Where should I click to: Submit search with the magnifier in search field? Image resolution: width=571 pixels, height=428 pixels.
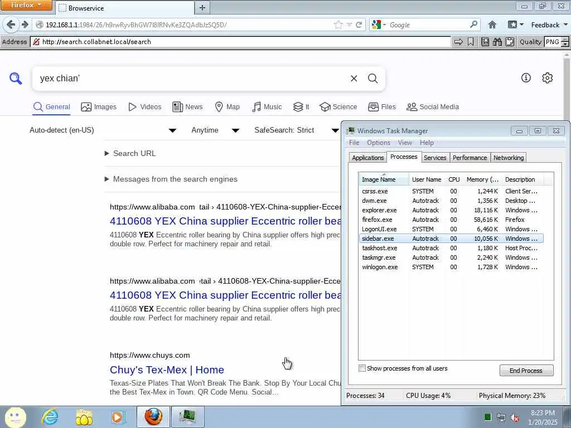[x=372, y=78]
